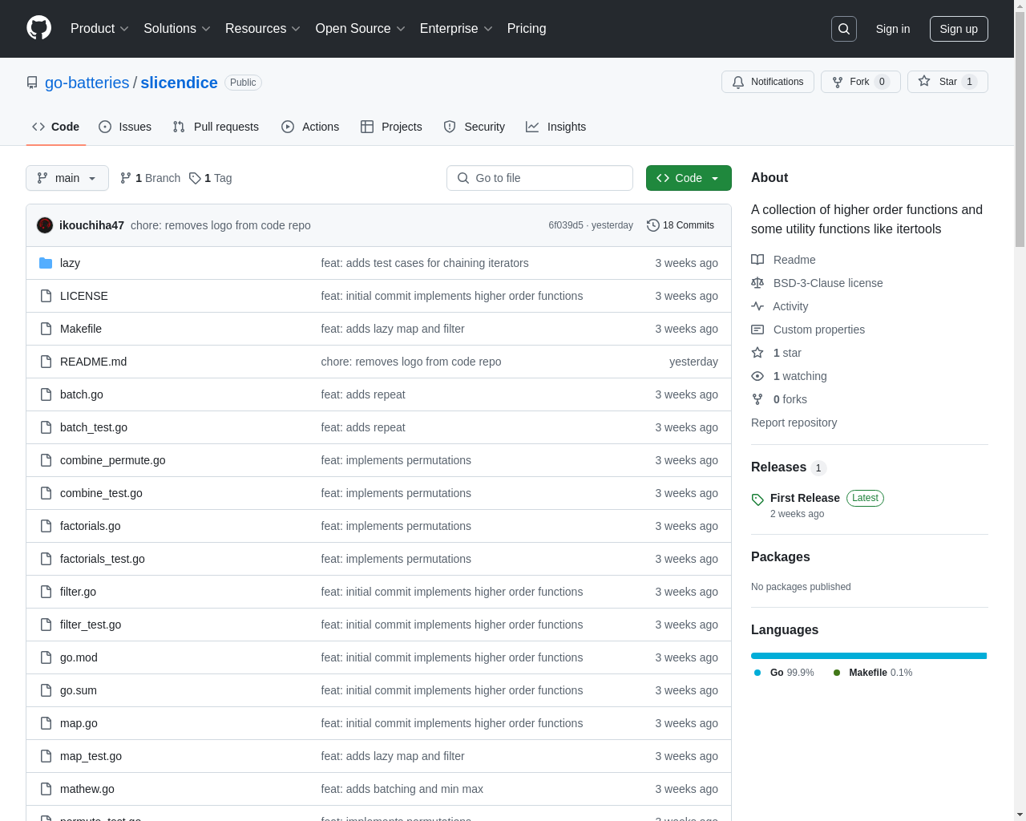The height and width of the screenshot is (821, 1026).
Task: Open filter.go file
Action: (x=78, y=592)
